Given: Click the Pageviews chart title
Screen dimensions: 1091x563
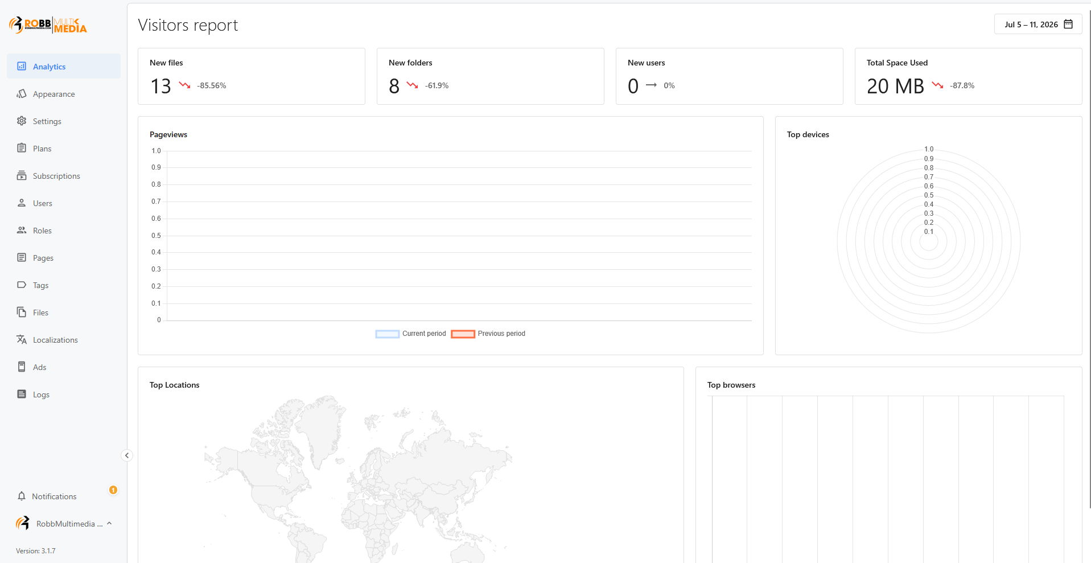Looking at the screenshot, I should coord(168,134).
